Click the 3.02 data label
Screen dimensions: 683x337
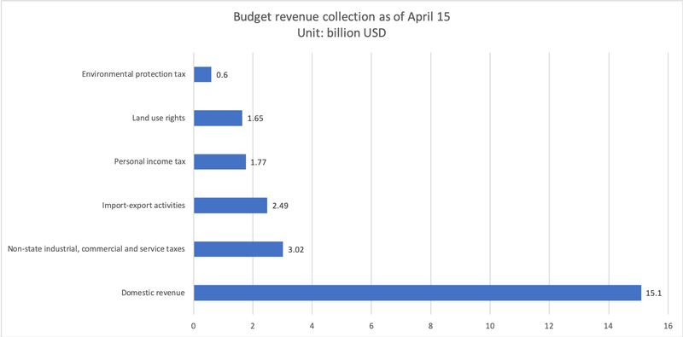295,250
